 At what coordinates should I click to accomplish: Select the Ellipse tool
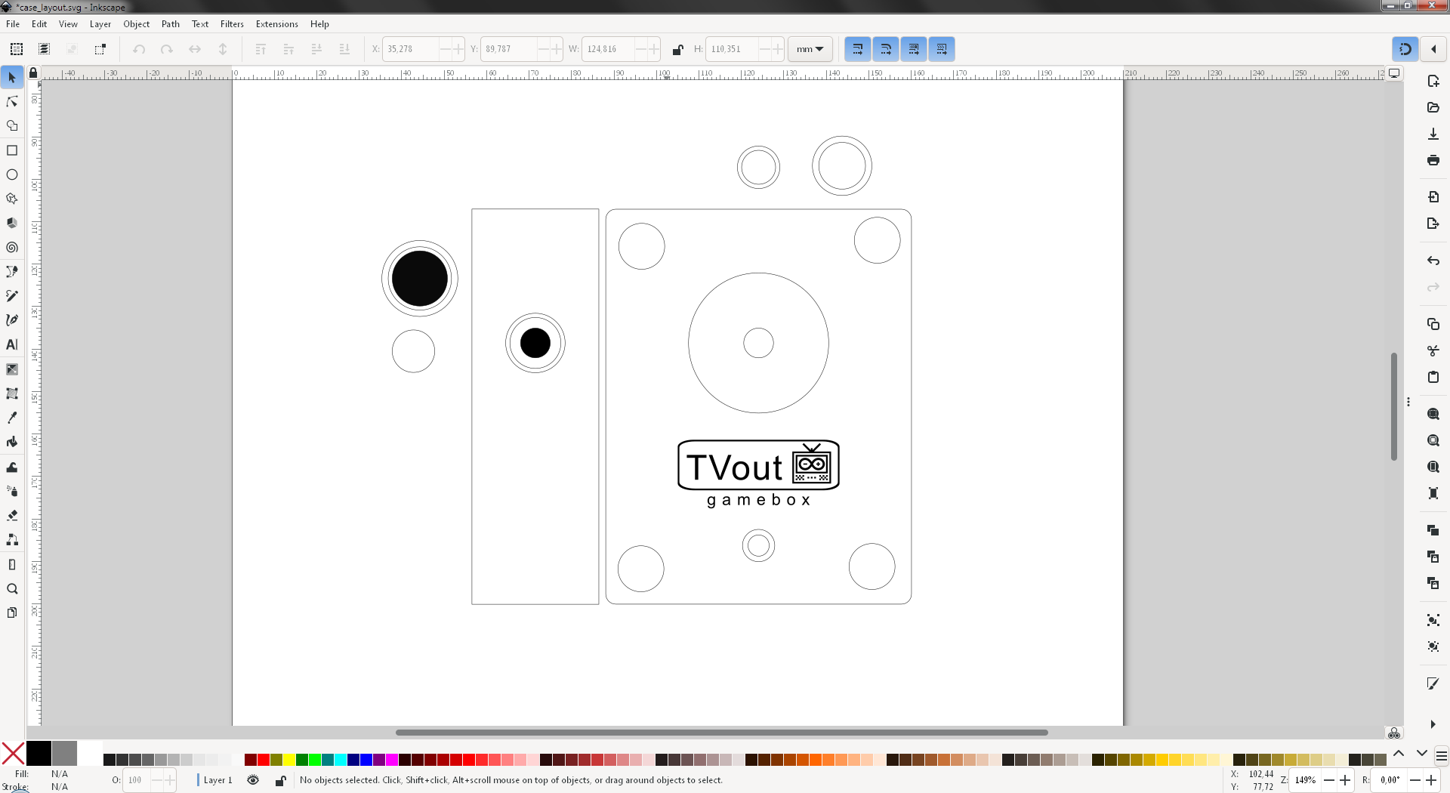(12, 174)
